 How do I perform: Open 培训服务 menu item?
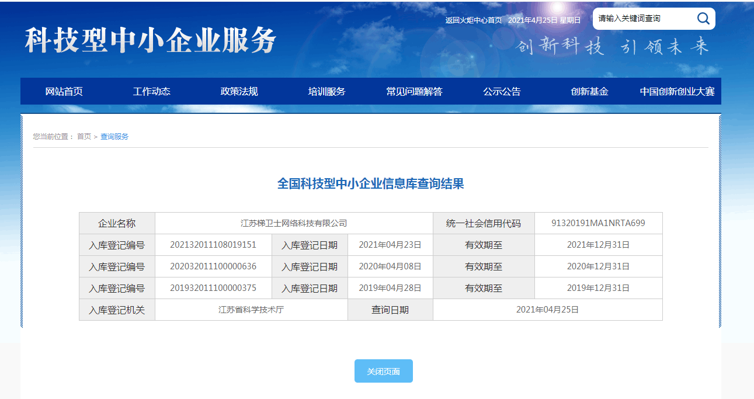(326, 92)
